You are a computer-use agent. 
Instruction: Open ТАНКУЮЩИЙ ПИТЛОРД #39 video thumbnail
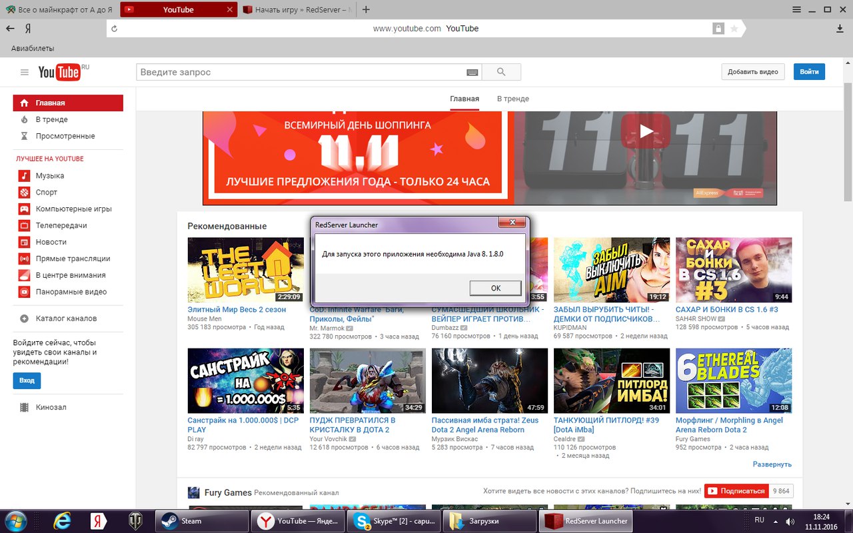coord(612,380)
